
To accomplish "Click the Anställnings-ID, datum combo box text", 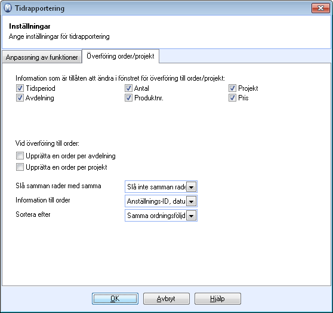I will [156, 201].
